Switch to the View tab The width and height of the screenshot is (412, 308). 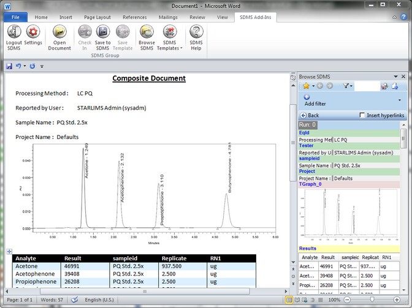click(223, 17)
